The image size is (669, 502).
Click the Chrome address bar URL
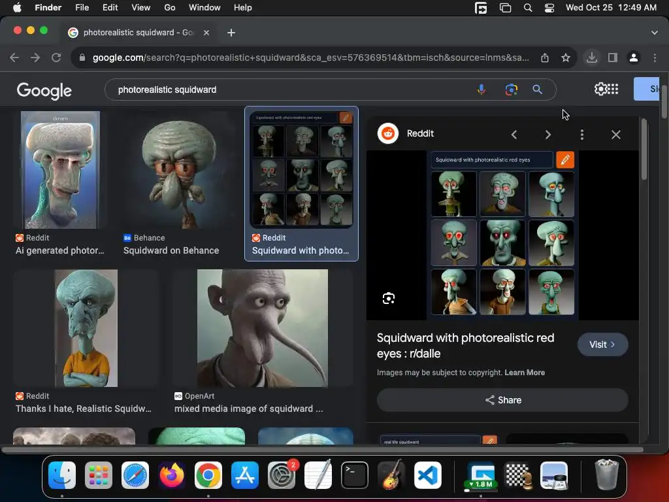coord(310,58)
